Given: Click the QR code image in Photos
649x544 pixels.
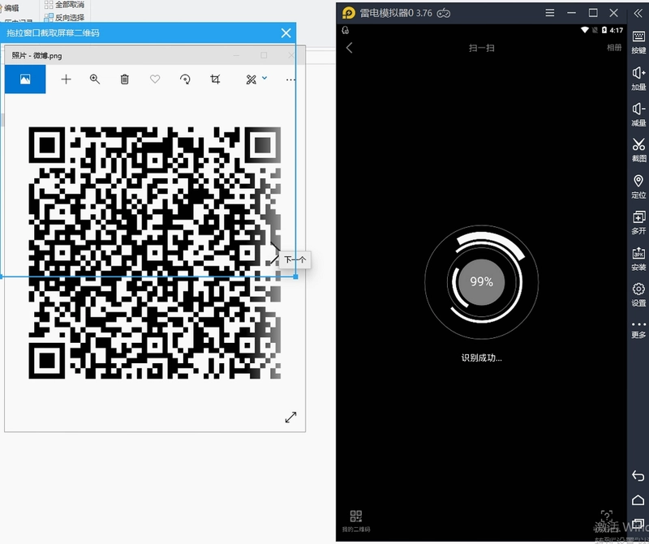Looking at the screenshot, I should point(155,253).
